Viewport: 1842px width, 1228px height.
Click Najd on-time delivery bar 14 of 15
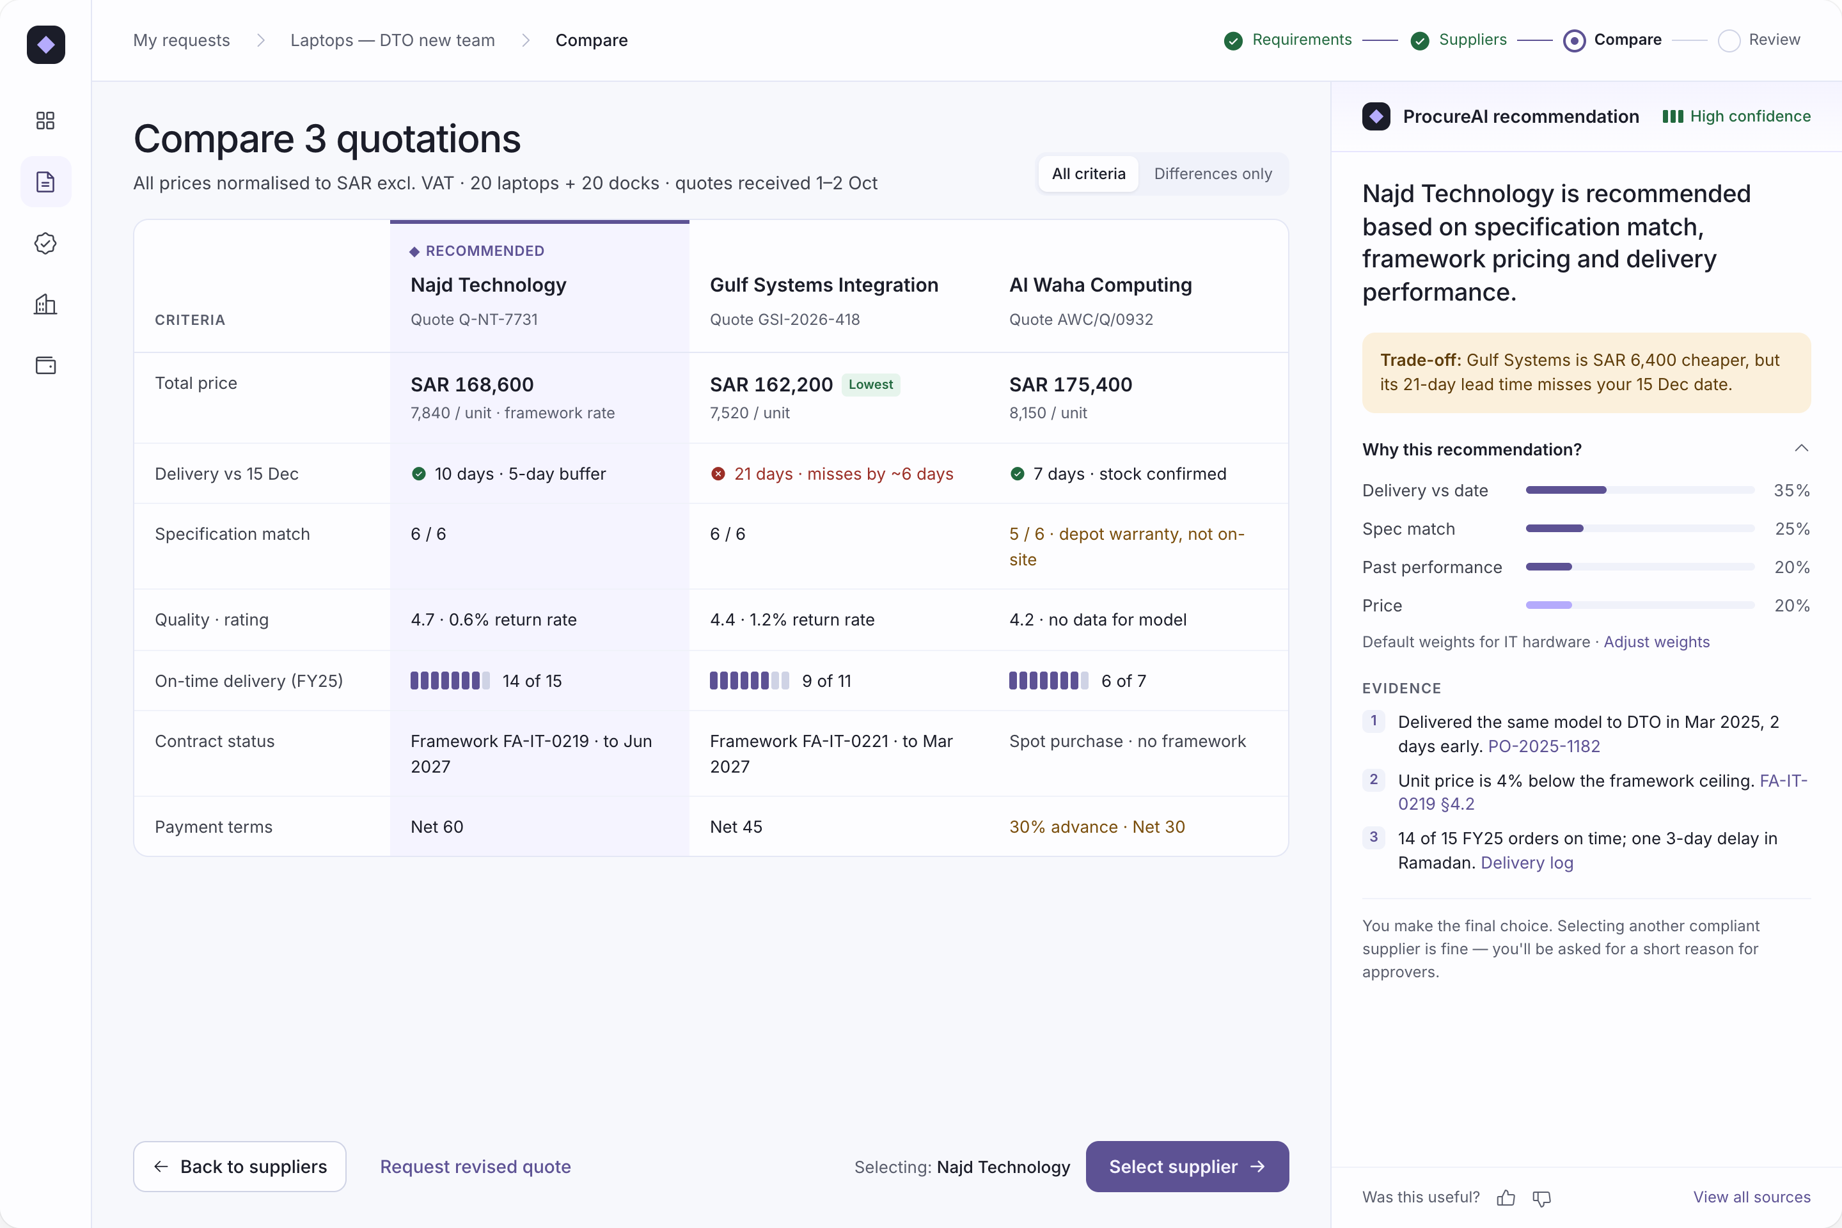point(450,681)
